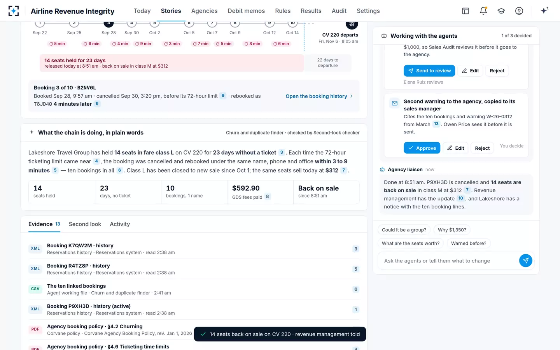Click suggestion Warned before?
This screenshot has height=350, width=560.
[x=469, y=243]
